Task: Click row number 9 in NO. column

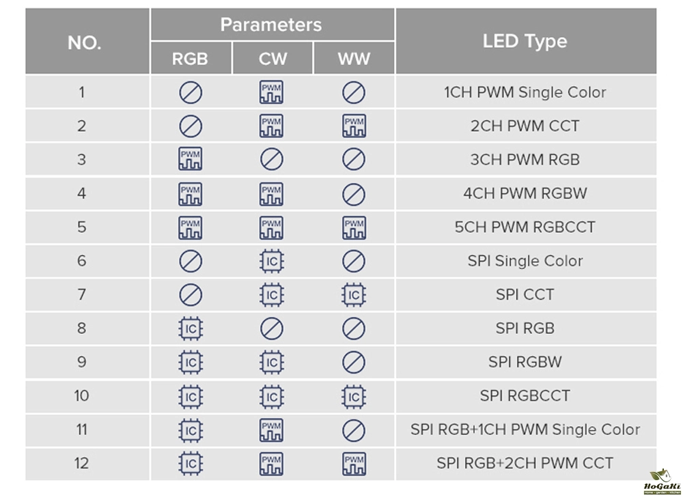Action: 82,362
